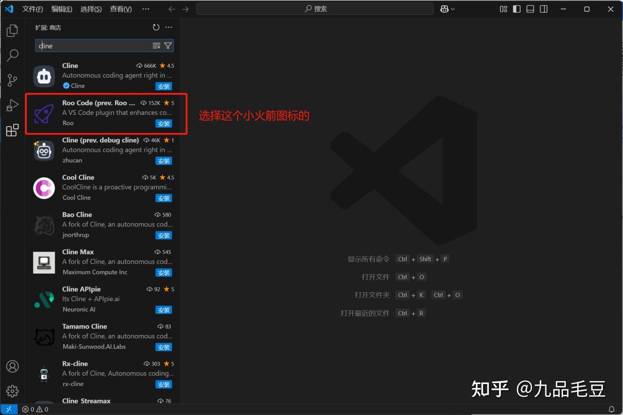Click the remote connection icon in status bar
Image resolution: width=623 pixels, height=415 pixels.
pyautogui.click(x=9, y=409)
